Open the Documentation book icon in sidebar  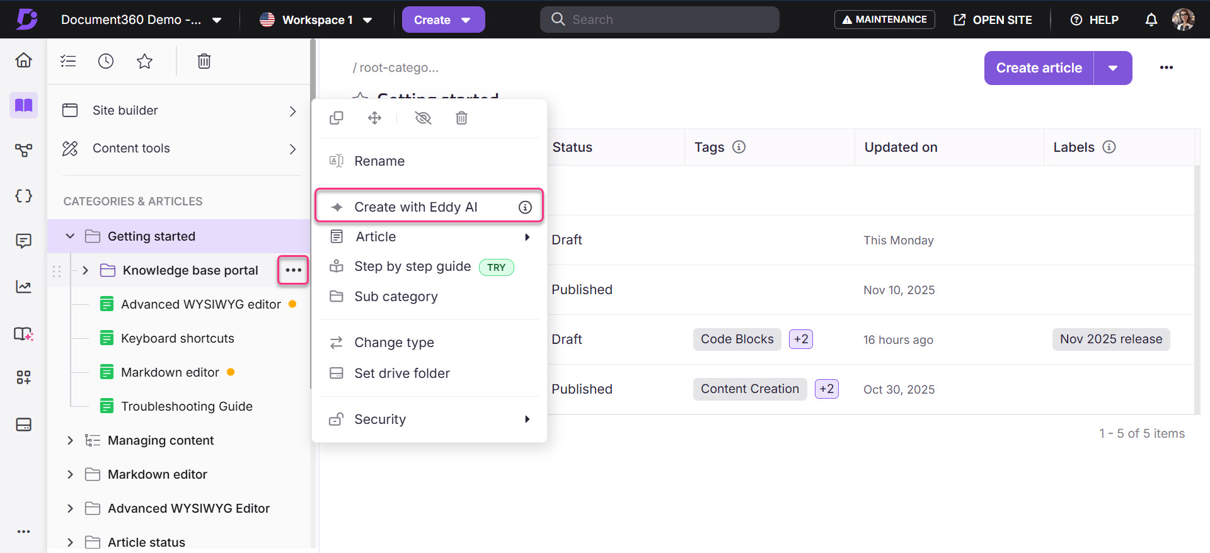[x=23, y=105]
